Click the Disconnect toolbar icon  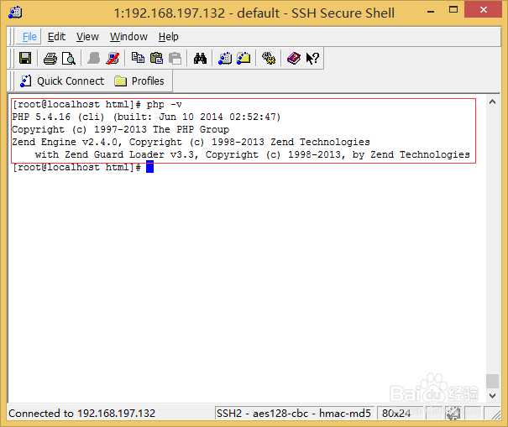[113, 59]
